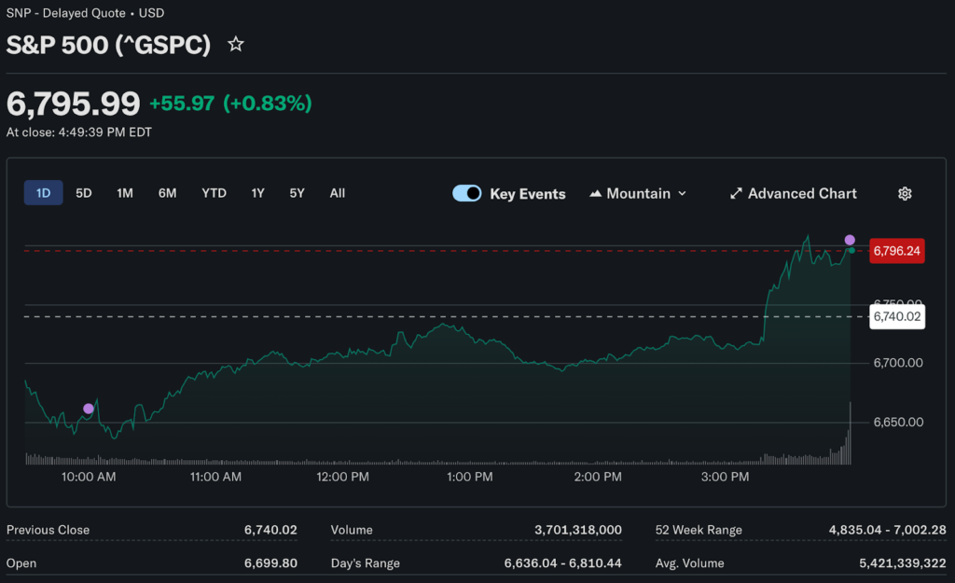Click the Advanced Chart expand arrows icon
955x583 pixels.
click(x=736, y=193)
